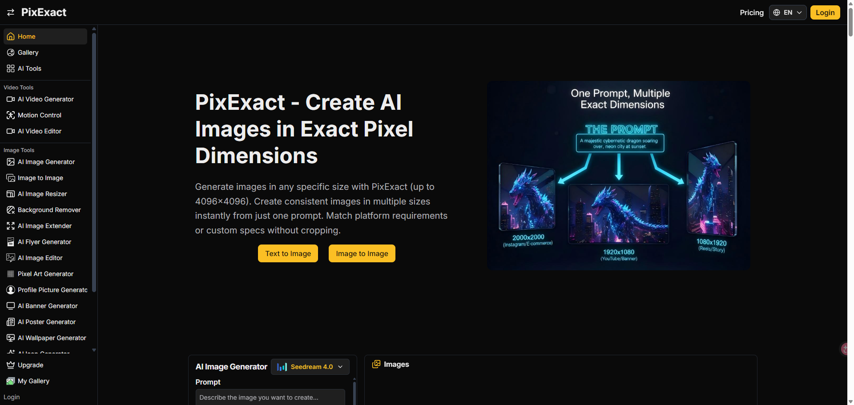Screen dimensions: 854x405
Task: Expand the Seedream 4.0 model selector
Action: [310, 367]
